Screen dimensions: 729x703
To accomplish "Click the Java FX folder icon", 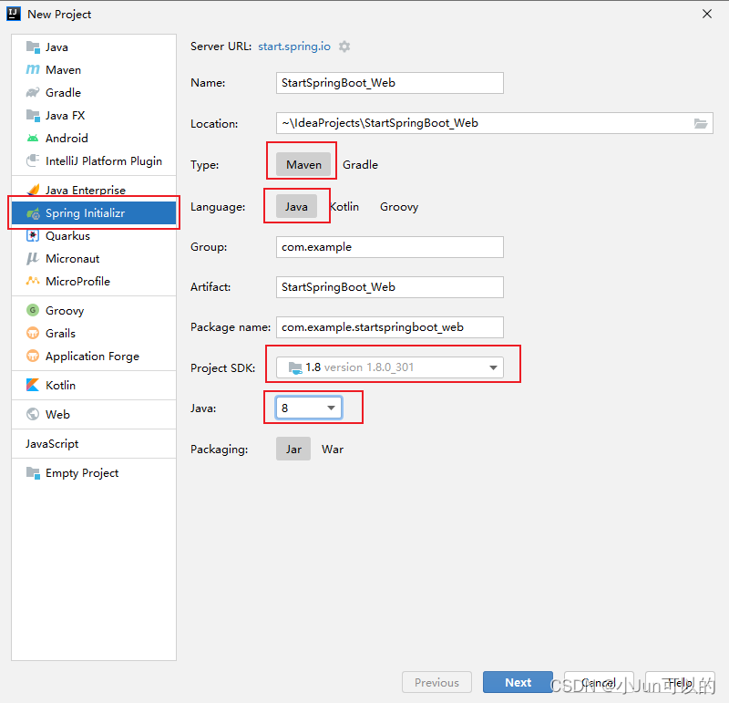I will (33, 116).
